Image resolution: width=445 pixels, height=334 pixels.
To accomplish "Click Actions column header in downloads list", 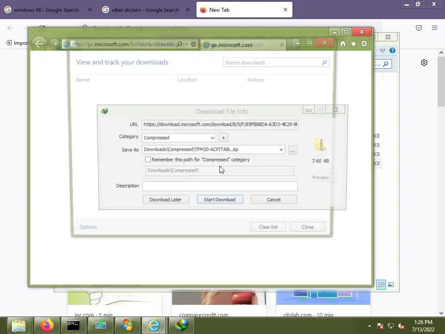I will [x=256, y=80].
